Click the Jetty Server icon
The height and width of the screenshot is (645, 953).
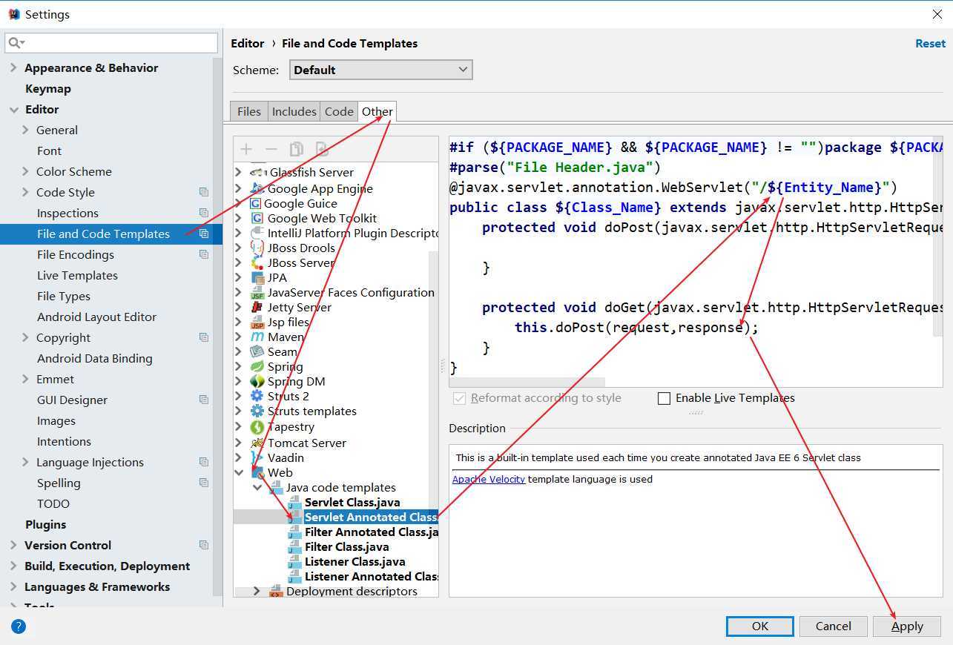pyautogui.click(x=257, y=307)
